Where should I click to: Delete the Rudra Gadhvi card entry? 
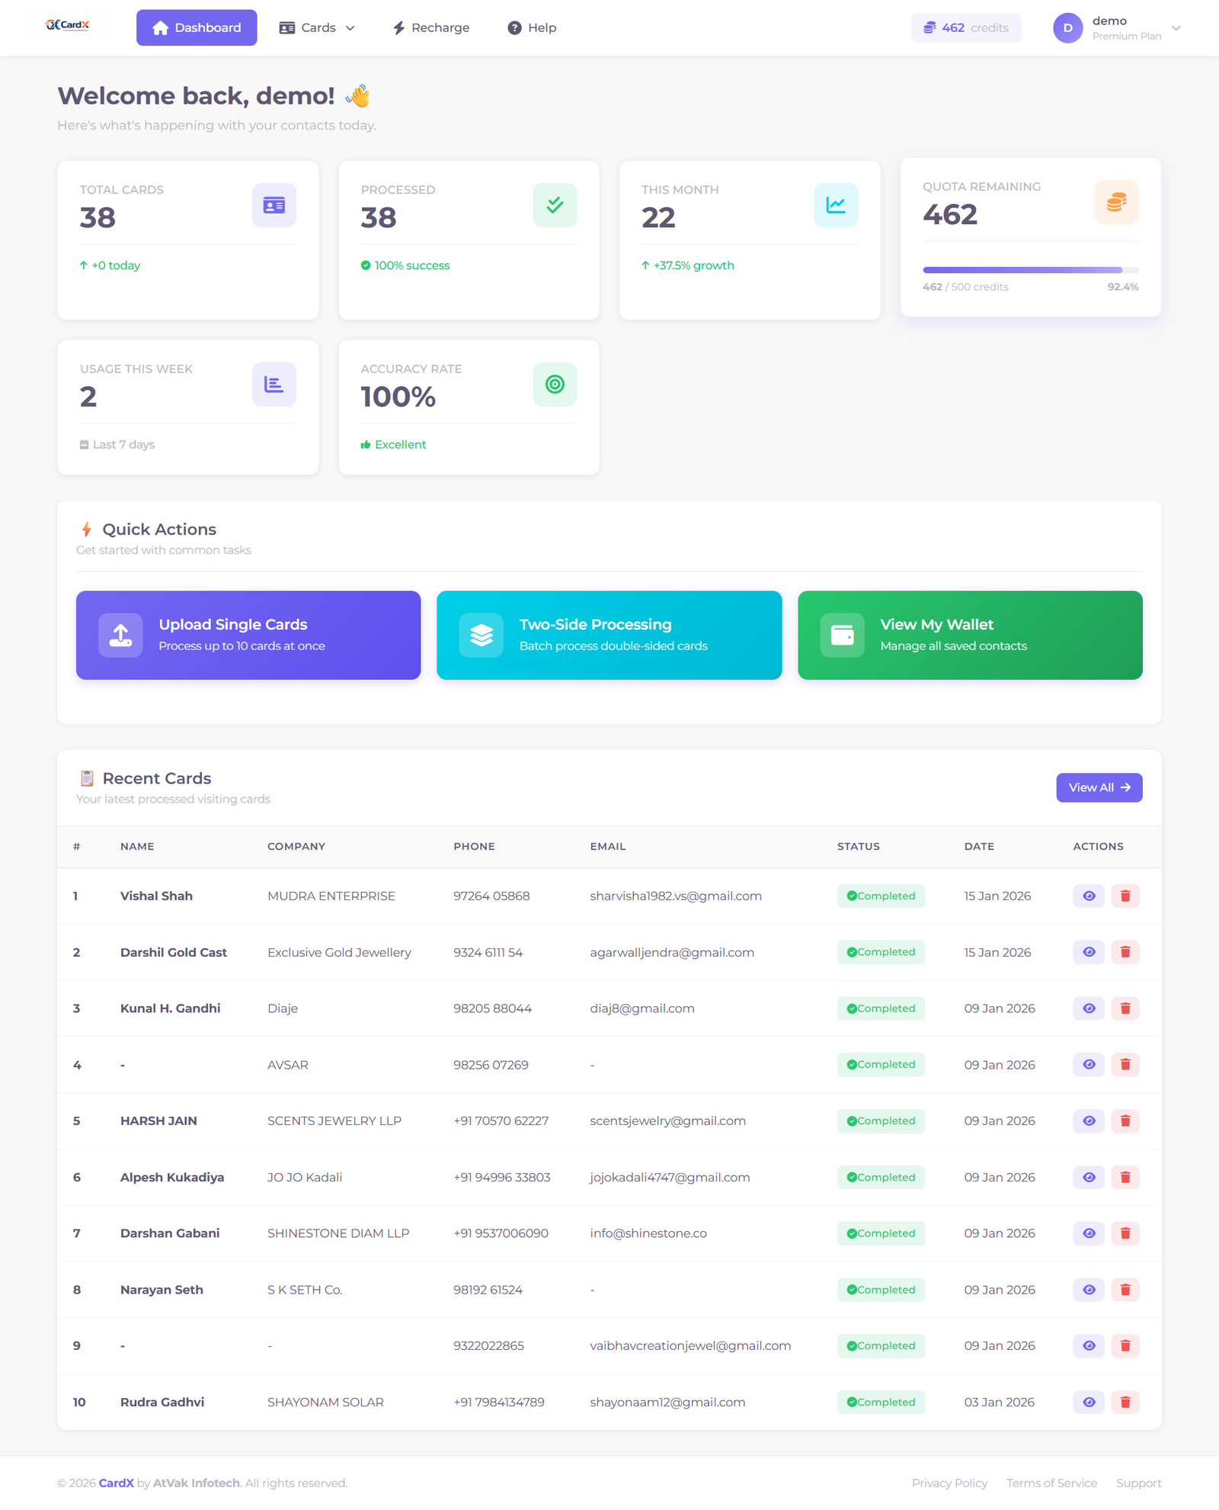(1125, 1402)
